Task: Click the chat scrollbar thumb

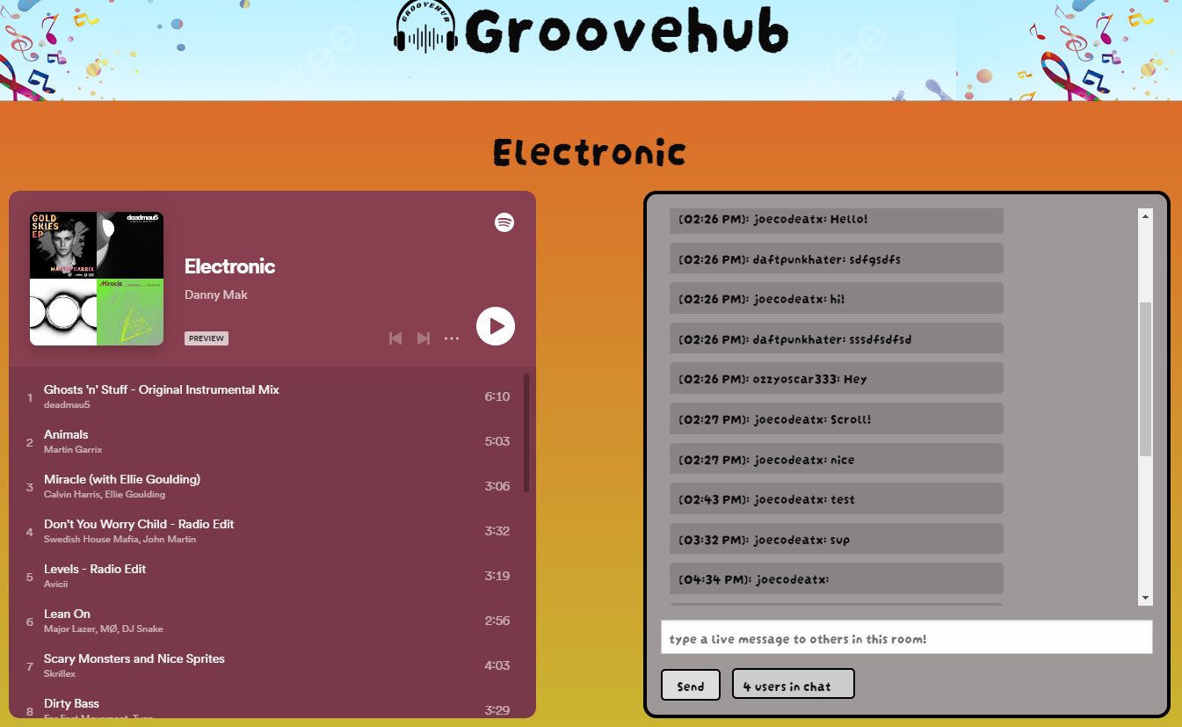Action: click(x=1145, y=379)
